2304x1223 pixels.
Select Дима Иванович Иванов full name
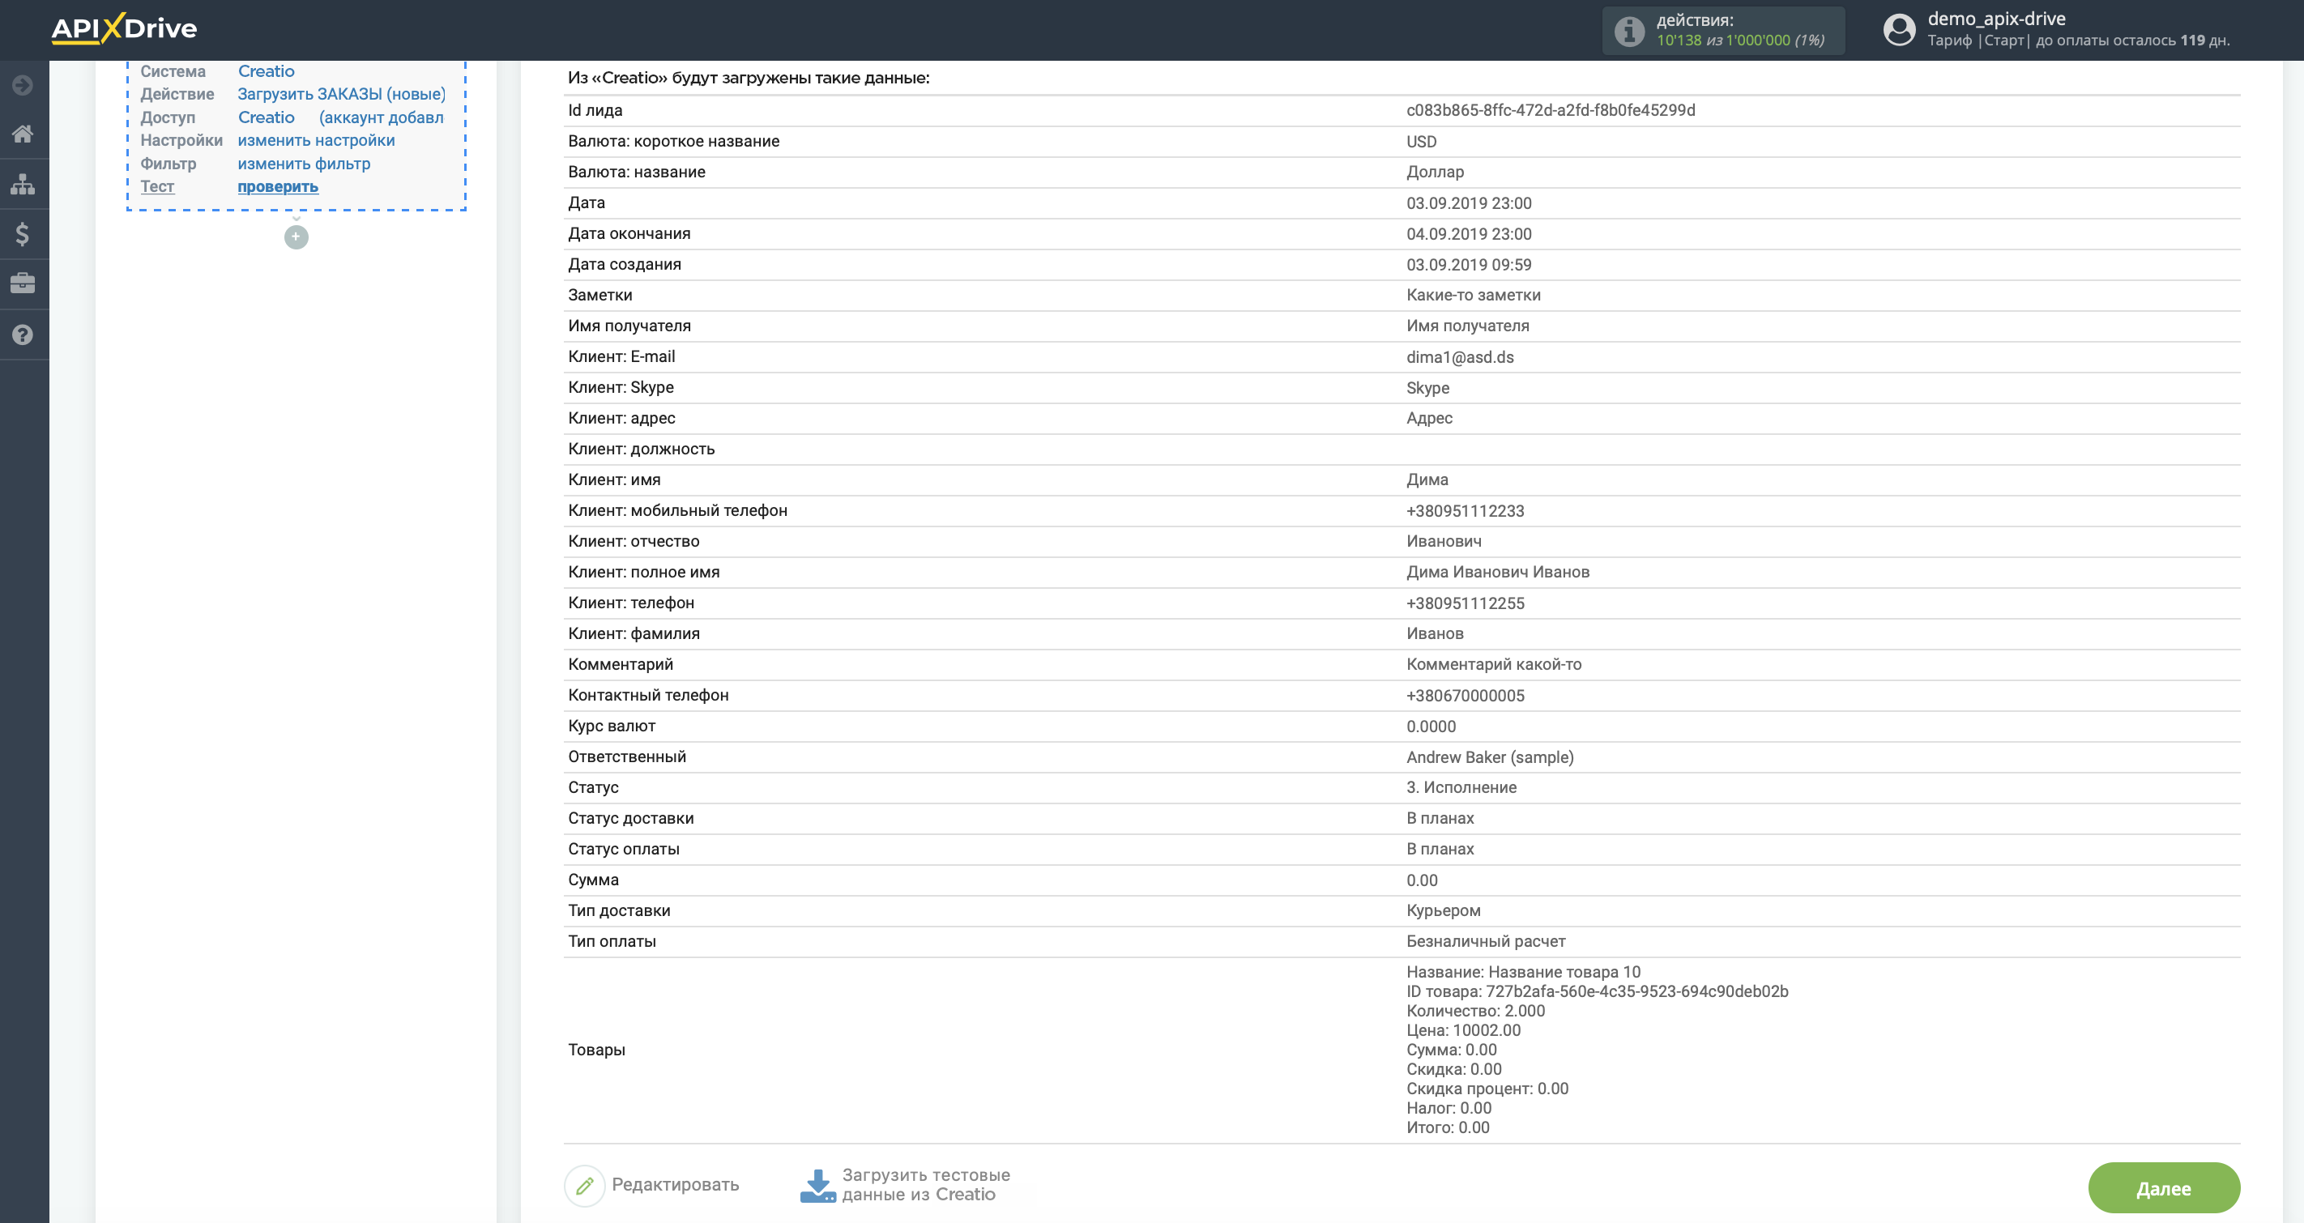coord(1498,572)
